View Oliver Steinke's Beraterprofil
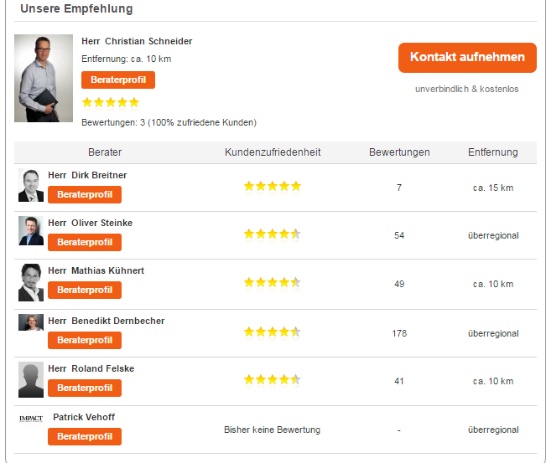The height and width of the screenshot is (463, 546). (x=85, y=243)
